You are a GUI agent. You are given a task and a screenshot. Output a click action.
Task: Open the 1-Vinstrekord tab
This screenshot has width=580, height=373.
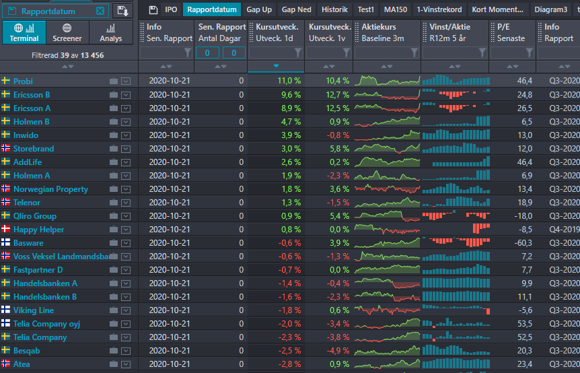point(439,9)
